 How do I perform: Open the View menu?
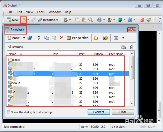click(x=29, y=12)
